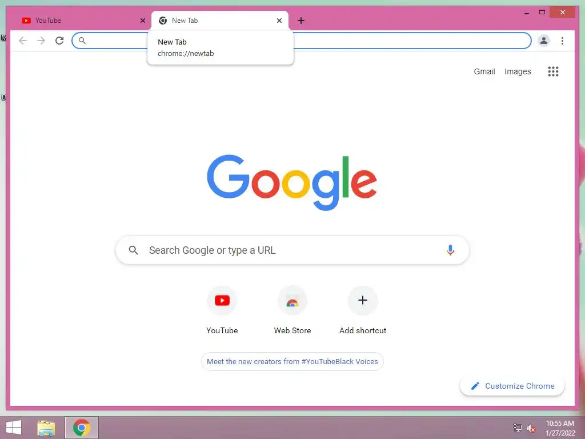Screen dimensions: 585x439
Task: Open the #YouTubeBlack Voices promo link
Action: [292, 361]
